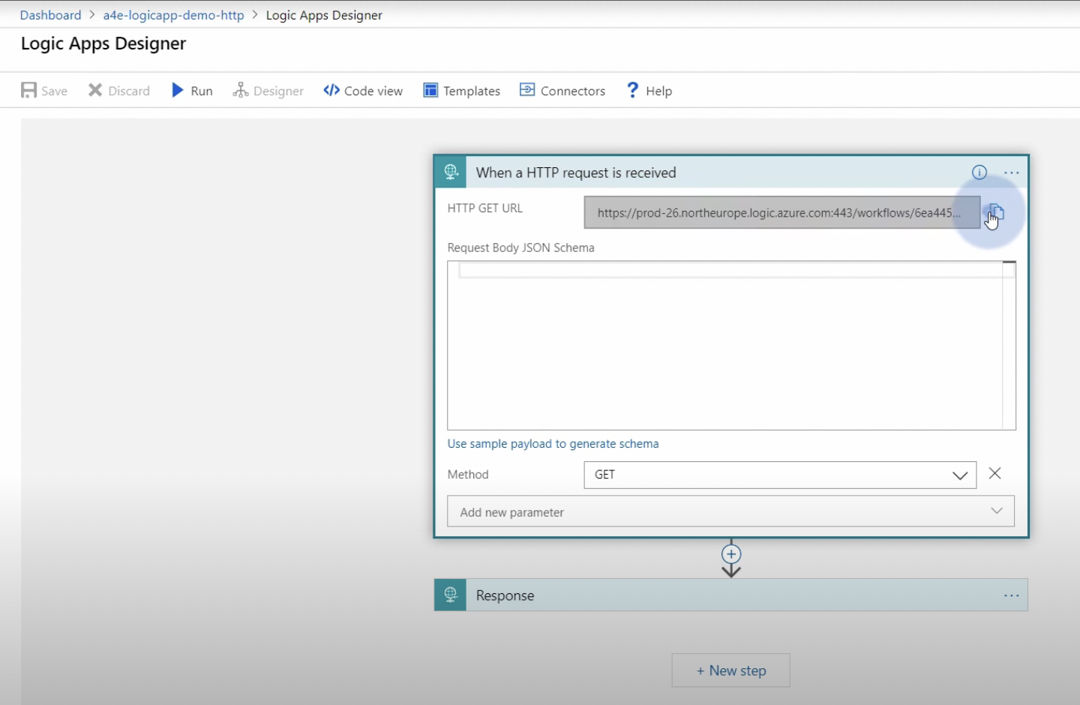
Task: Click the Response action globe icon
Action: point(451,595)
